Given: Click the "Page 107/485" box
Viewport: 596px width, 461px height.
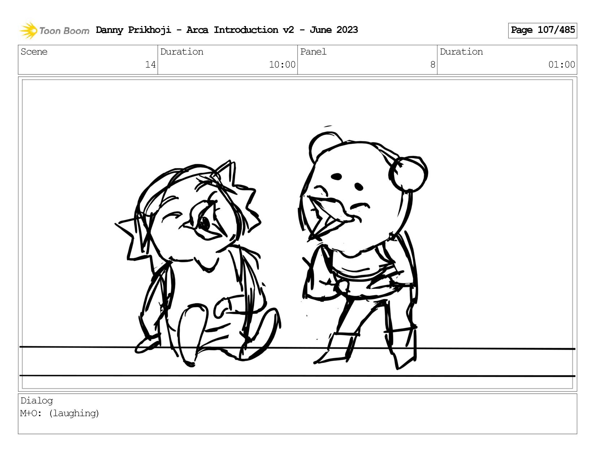Looking at the screenshot, I should (543, 30).
